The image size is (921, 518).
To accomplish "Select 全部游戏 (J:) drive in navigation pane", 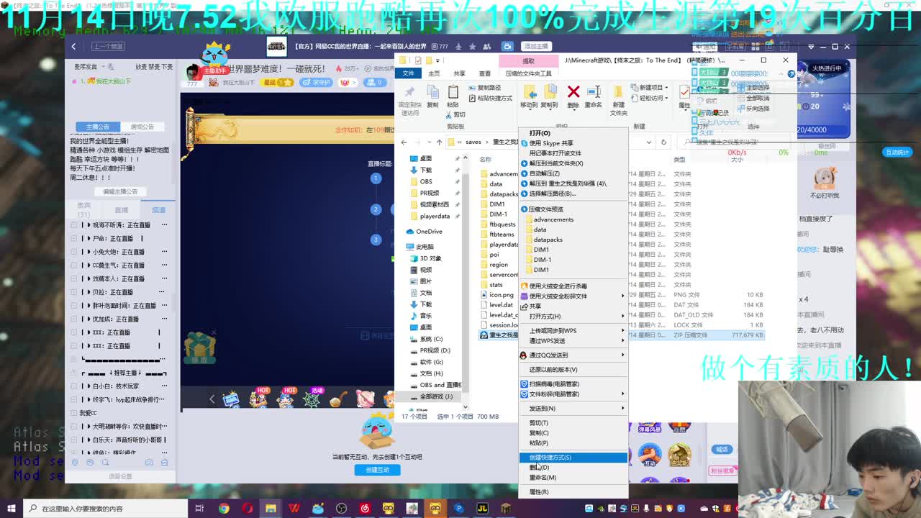I will [x=436, y=396].
